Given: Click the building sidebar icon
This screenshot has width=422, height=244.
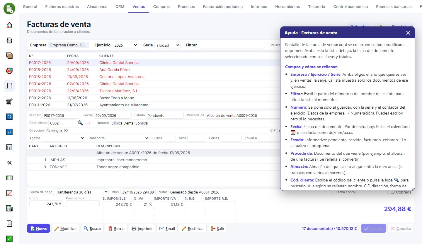Looking at the screenshot, I should pos(9,208).
